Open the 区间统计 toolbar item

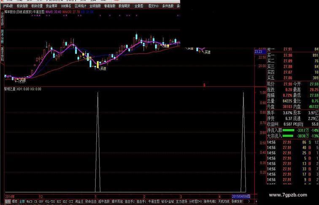81,6
